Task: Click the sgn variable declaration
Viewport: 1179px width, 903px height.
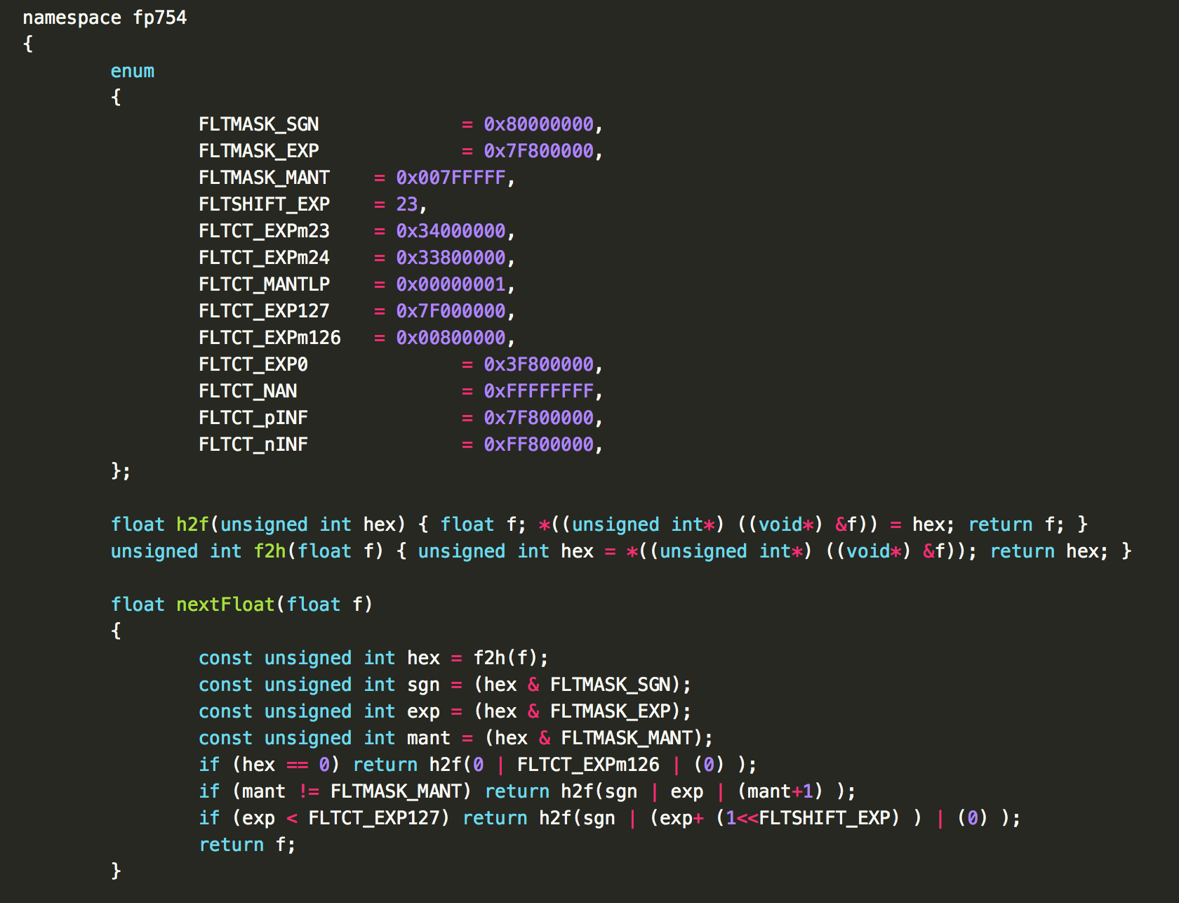Action: 423,685
